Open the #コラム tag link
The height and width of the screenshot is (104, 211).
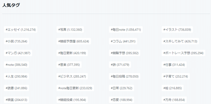click(x=123, y=41)
